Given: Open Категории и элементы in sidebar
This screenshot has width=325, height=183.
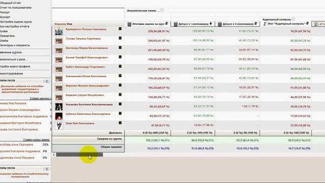Looking at the screenshot, I should pos(15,45).
